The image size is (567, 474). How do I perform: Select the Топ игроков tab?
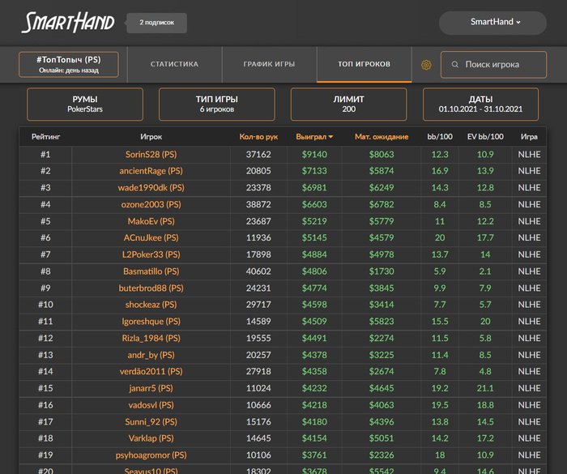tap(364, 64)
